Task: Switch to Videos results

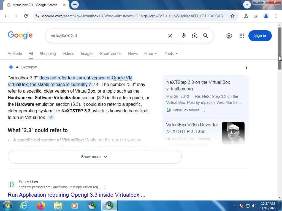Action: (68, 54)
